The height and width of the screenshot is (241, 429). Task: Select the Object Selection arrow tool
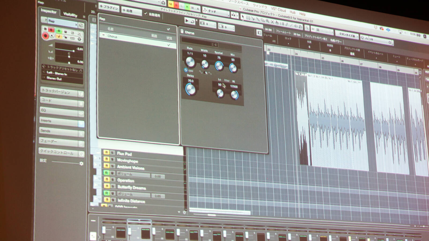point(243,17)
